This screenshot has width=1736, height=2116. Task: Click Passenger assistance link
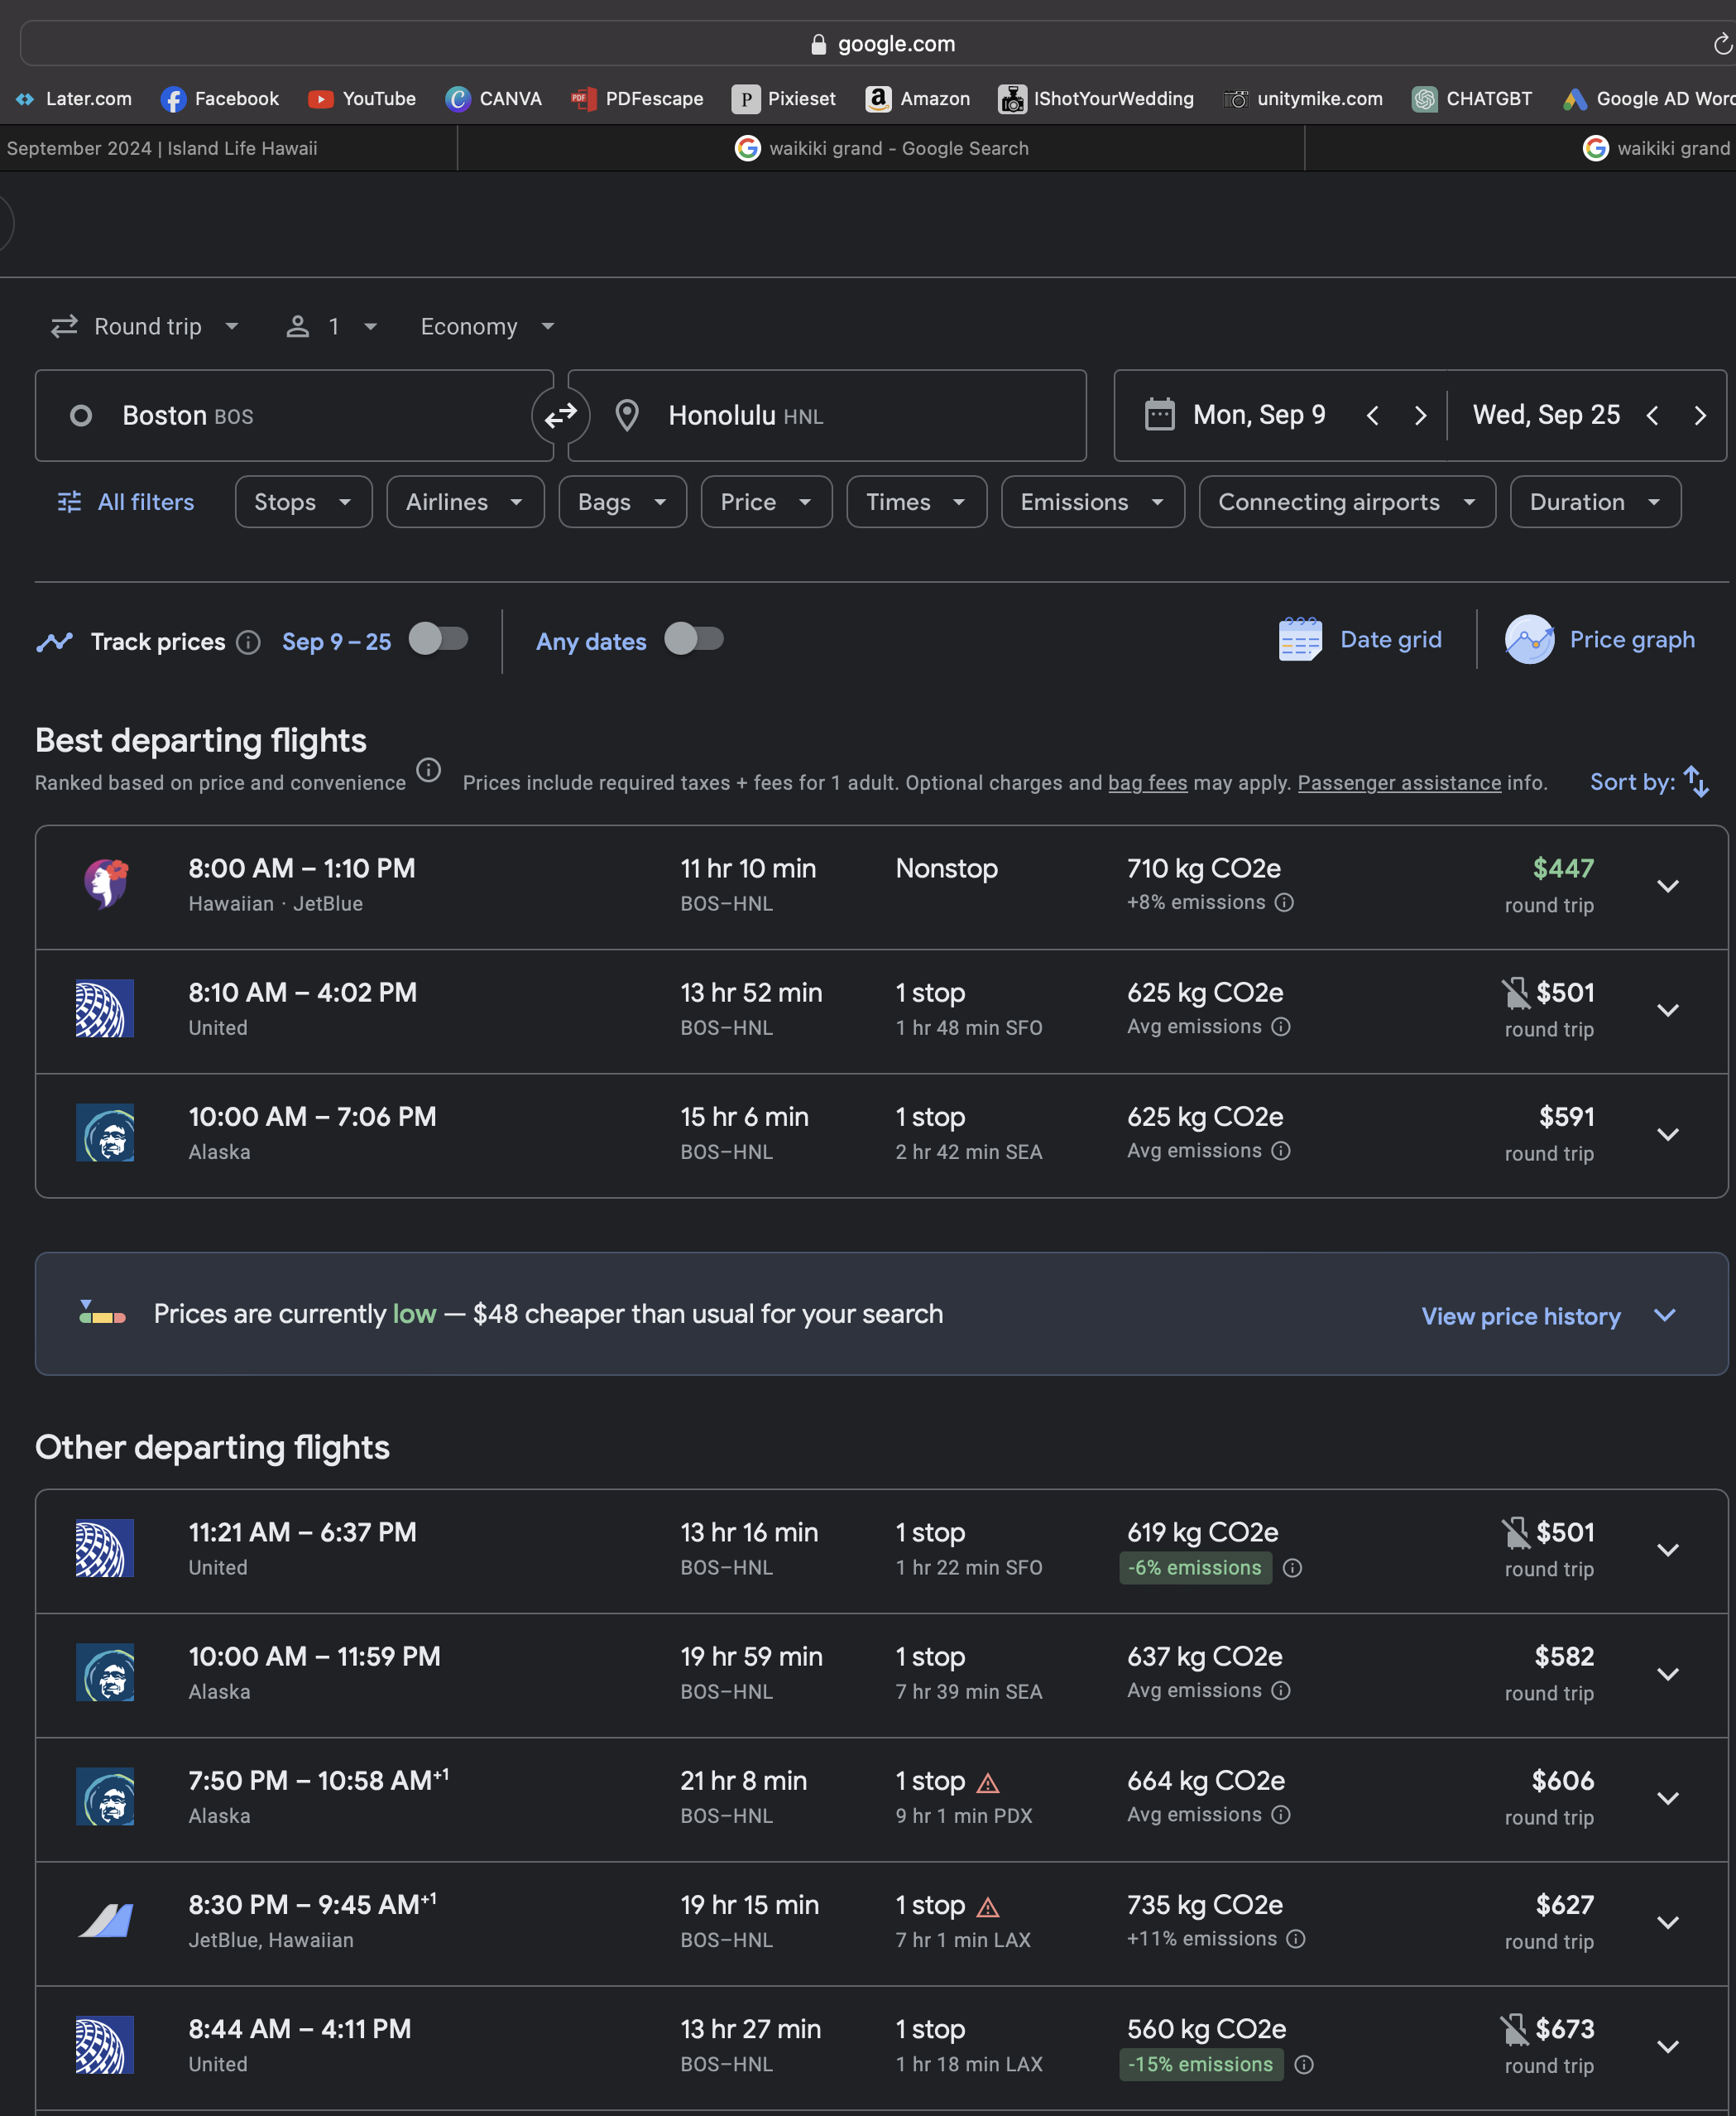tap(1398, 782)
